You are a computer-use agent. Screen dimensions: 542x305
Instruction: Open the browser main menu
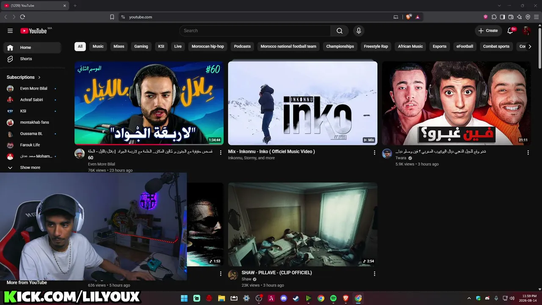[x=536, y=17]
